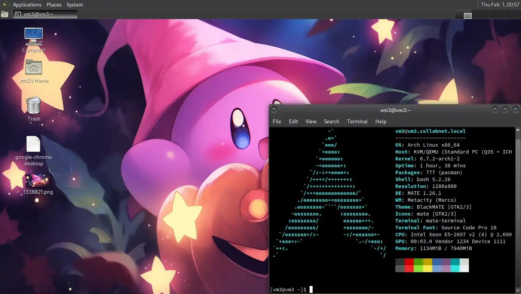Select the 1338821.png image thumbnail
Image resolution: width=521 pixels, height=294 pixels.
click(x=38, y=180)
